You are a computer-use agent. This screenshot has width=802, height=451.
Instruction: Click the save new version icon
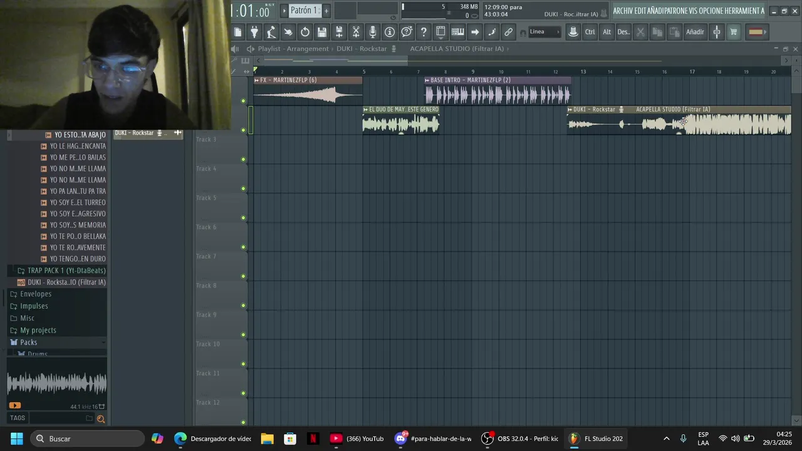tap(339, 32)
